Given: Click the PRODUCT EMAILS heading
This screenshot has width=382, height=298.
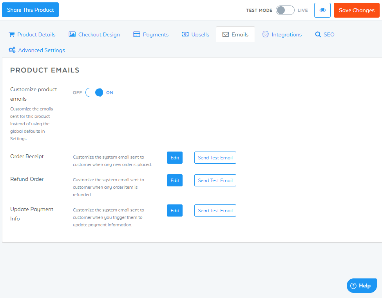Looking at the screenshot, I should [45, 70].
